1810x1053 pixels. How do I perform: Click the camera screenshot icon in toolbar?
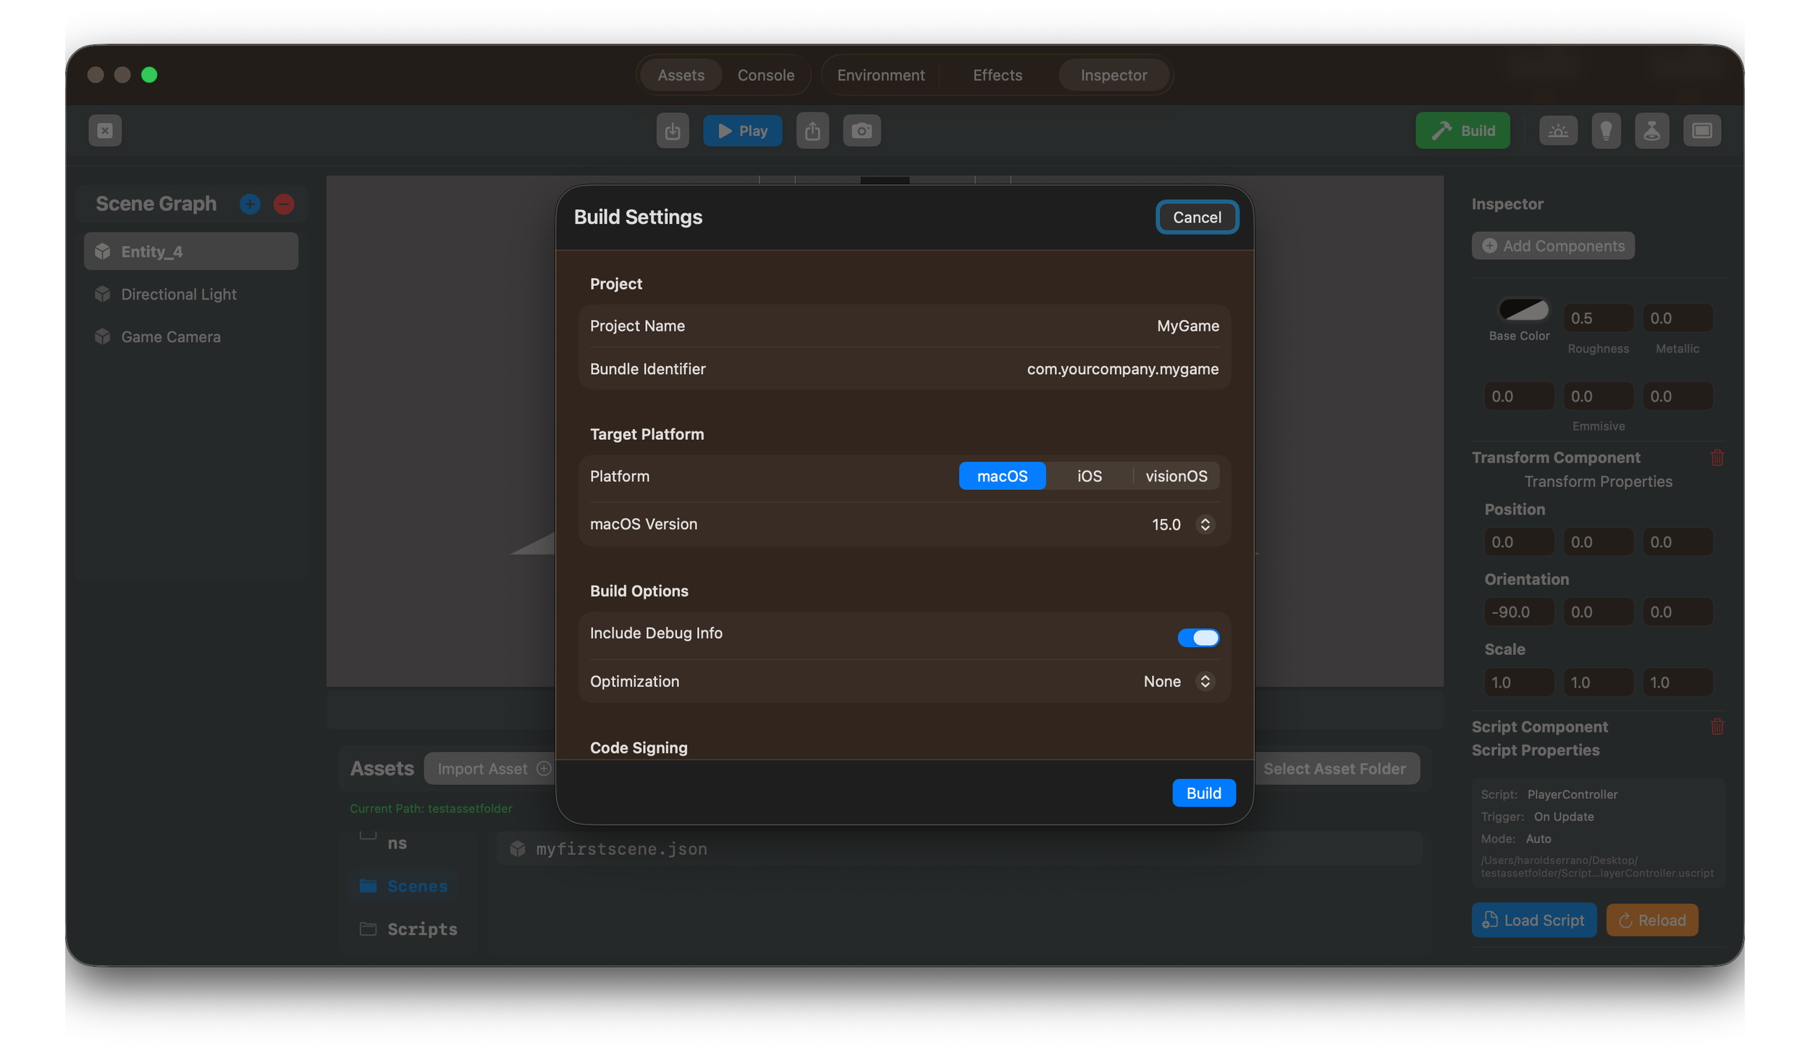[x=862, y=130]
